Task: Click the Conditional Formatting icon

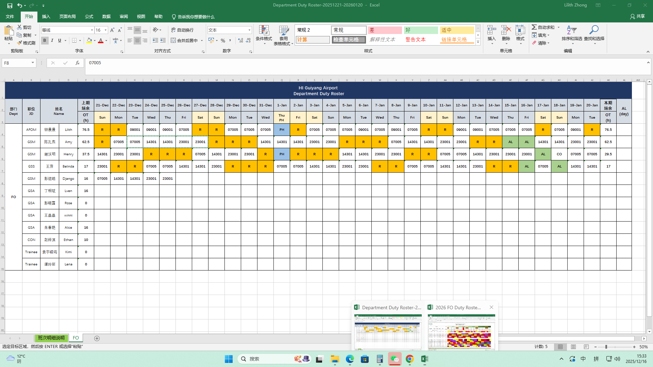Action: click(264, 31)
